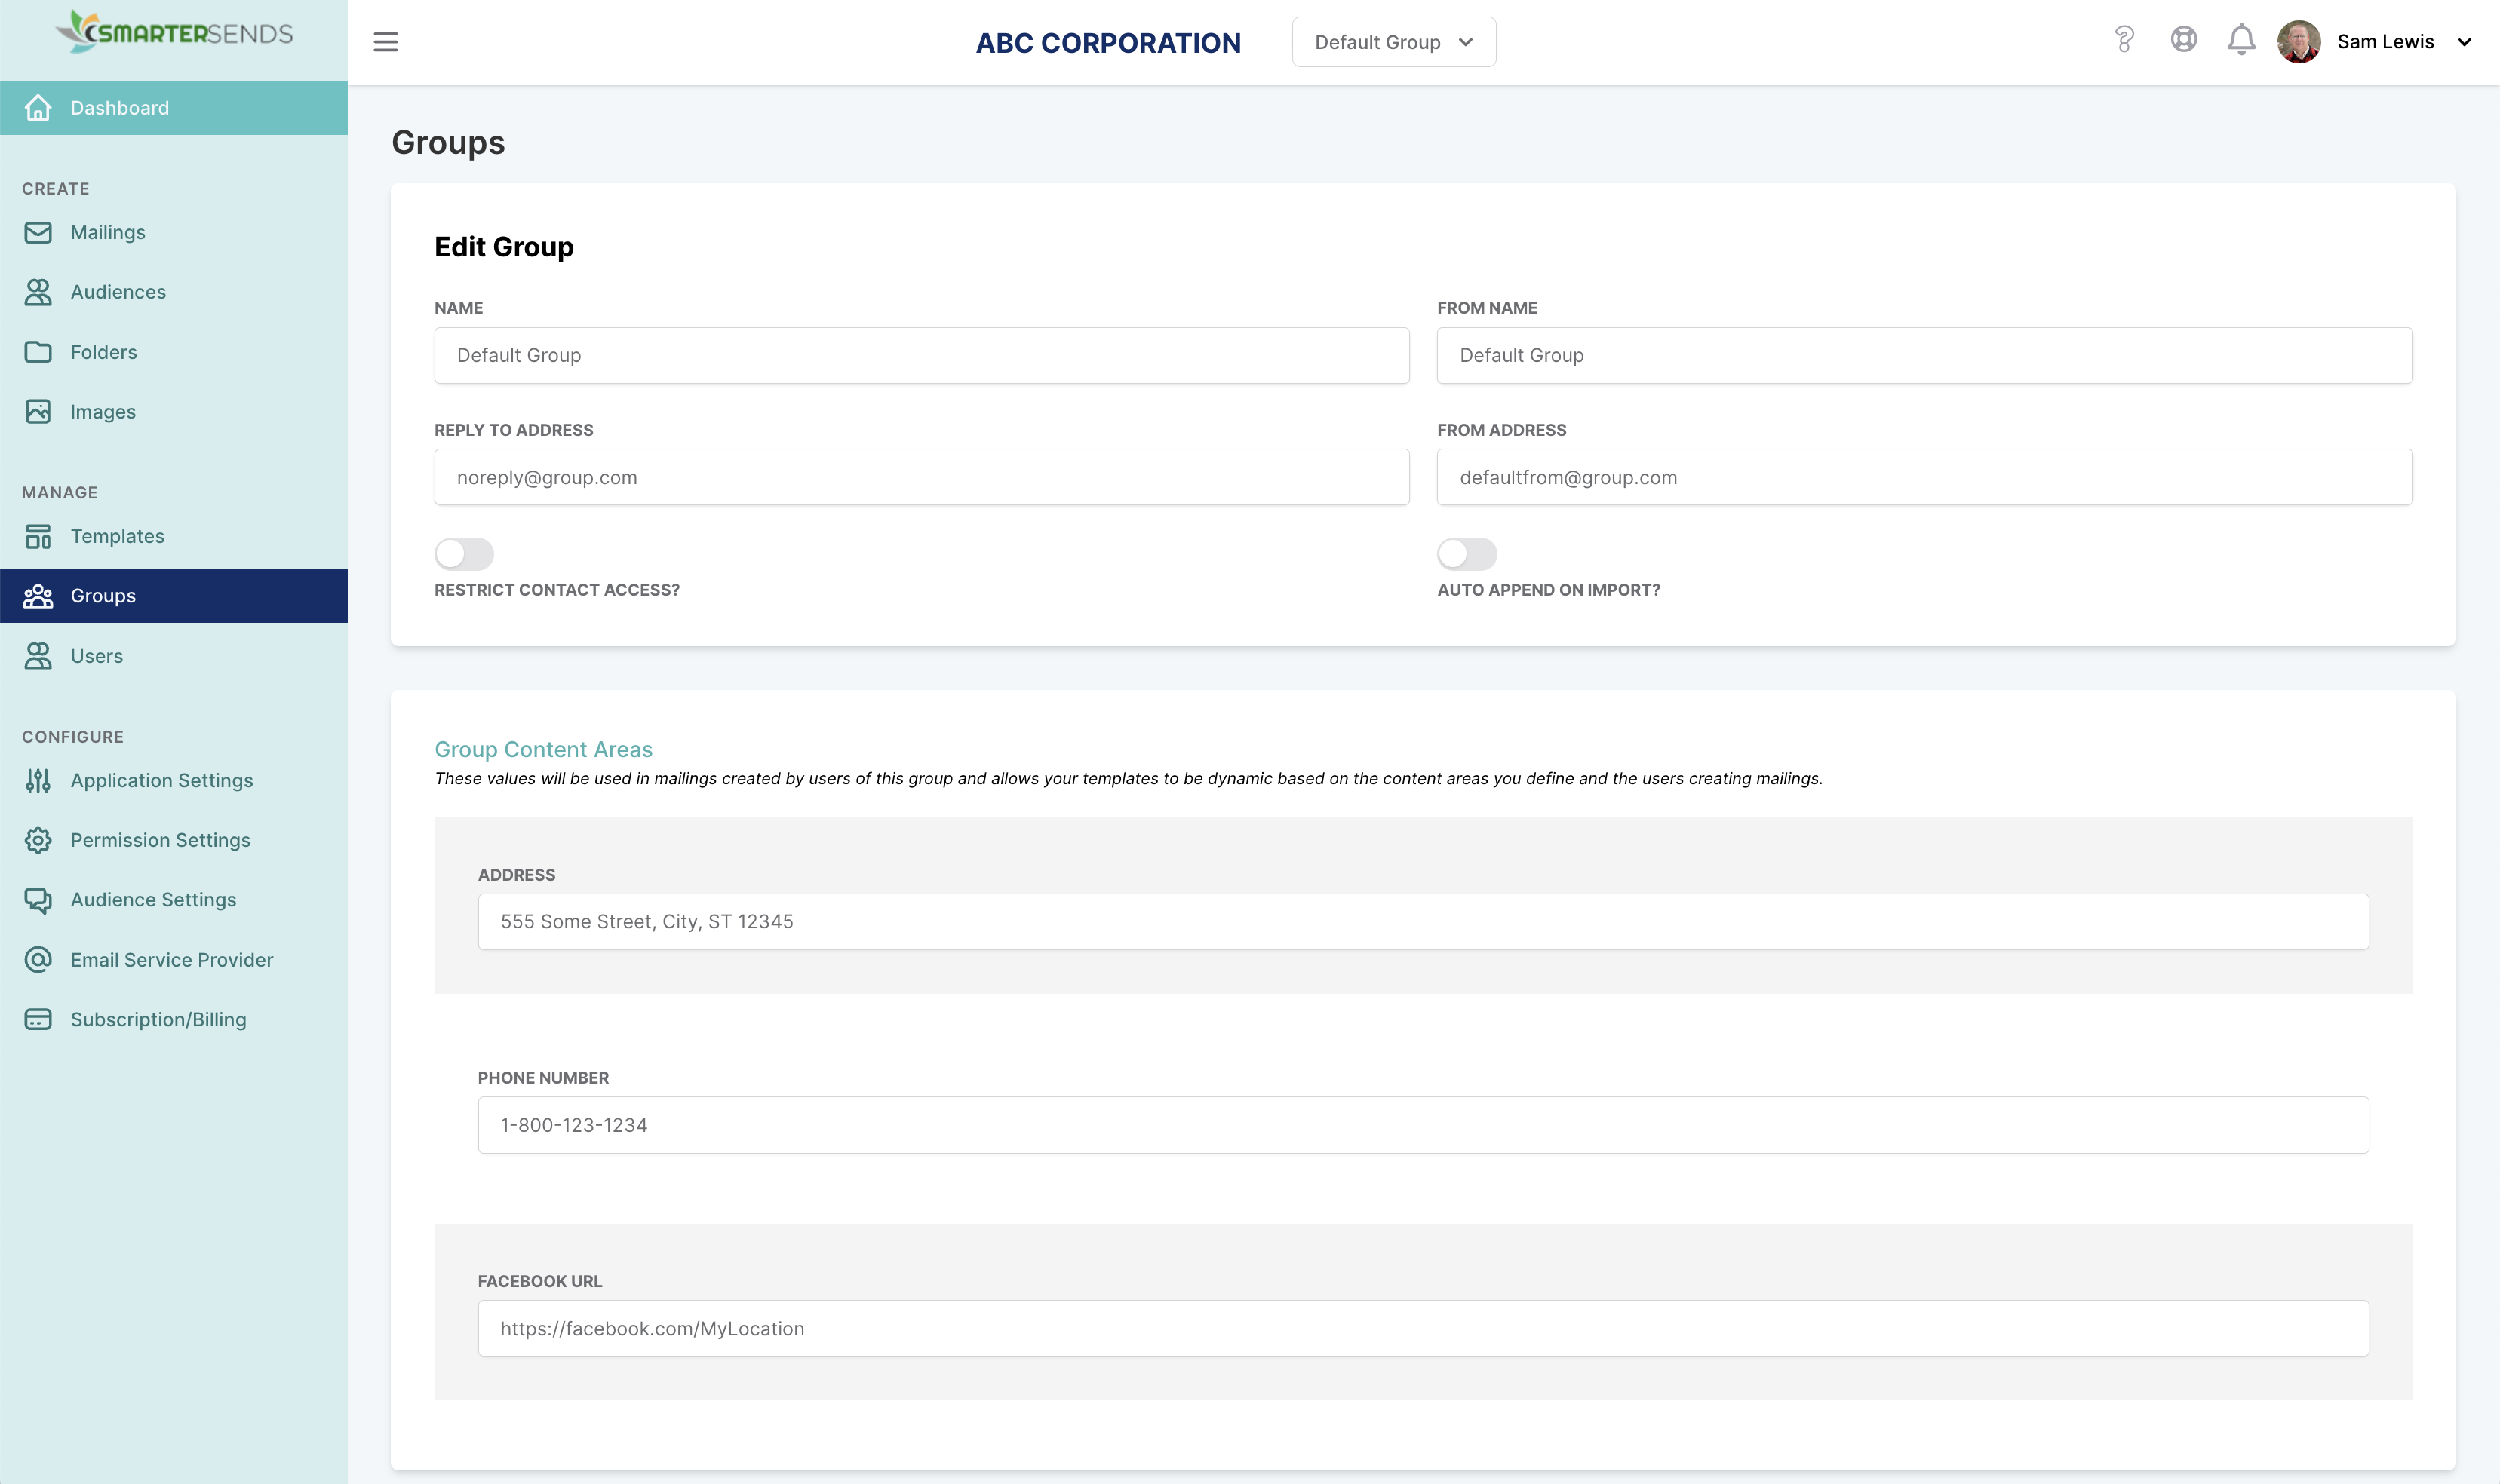The width and height of the screenshot is (2500, 1484).
Task: Open the Templates menu item
Action: 117,536
